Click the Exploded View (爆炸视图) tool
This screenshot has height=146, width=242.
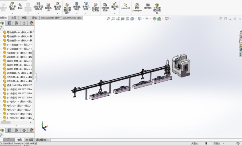[115, 6]
